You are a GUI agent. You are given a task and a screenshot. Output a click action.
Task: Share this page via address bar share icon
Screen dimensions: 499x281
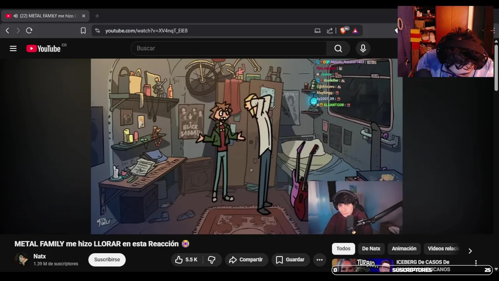[330, 30]
